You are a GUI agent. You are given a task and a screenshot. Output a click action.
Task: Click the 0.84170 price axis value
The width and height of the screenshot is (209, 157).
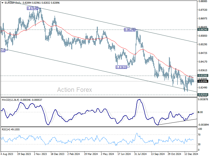(x=203, y=62)
